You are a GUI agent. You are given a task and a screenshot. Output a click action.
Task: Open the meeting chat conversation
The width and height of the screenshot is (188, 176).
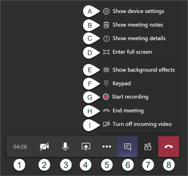[x=127, y=147]
